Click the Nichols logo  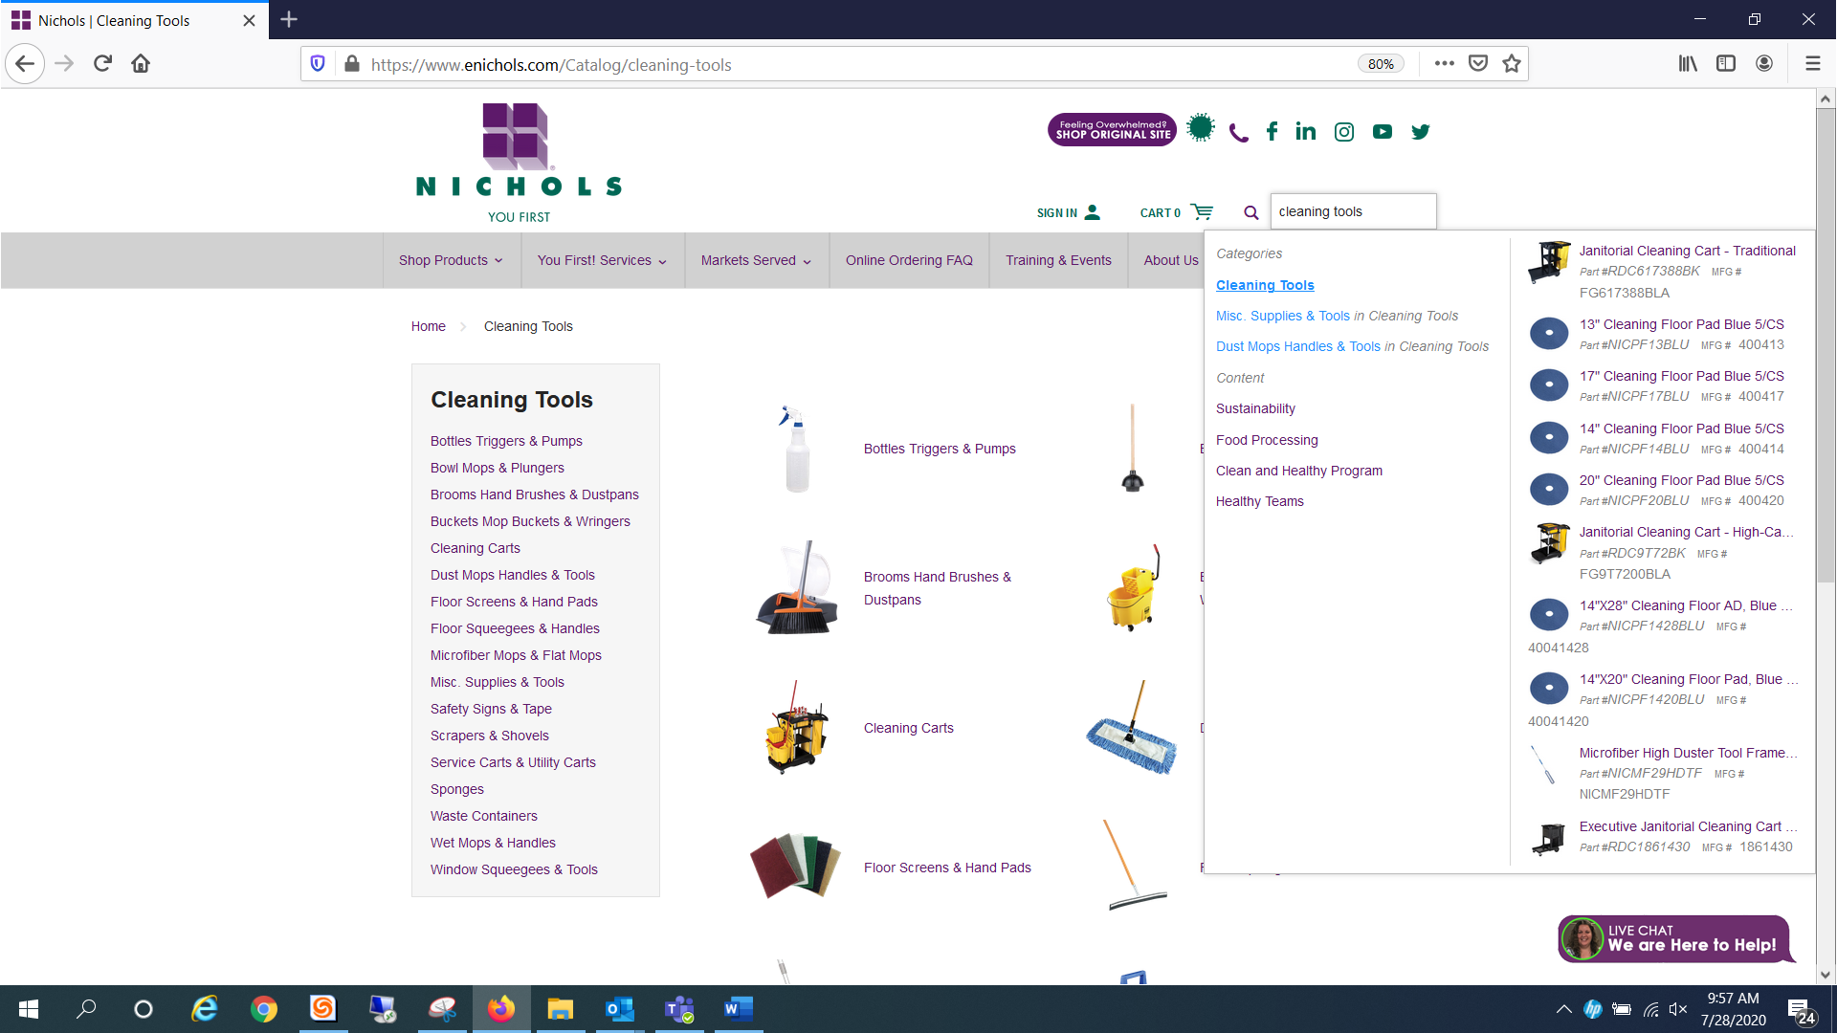pos(520,163)
